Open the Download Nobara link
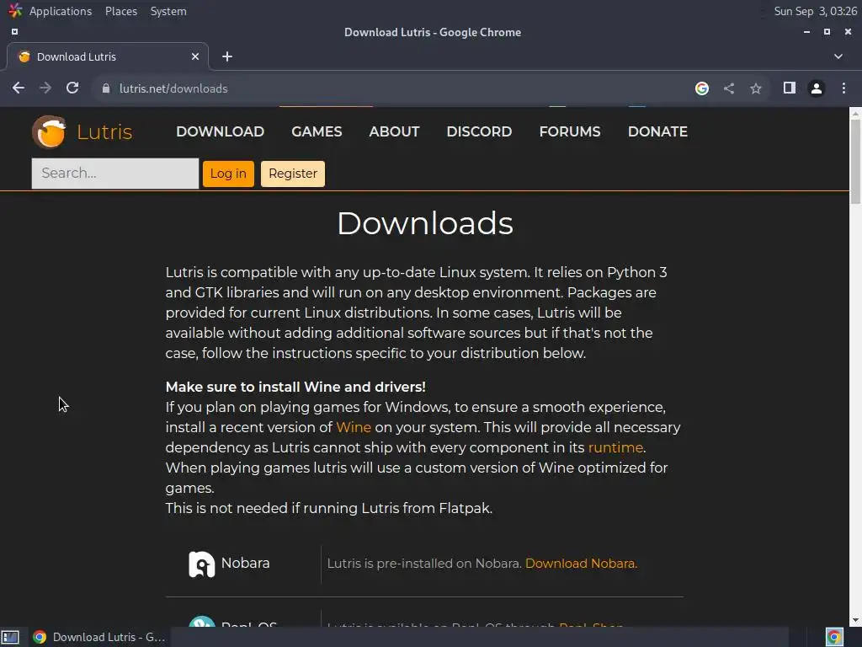 click(x=581, y=564)
